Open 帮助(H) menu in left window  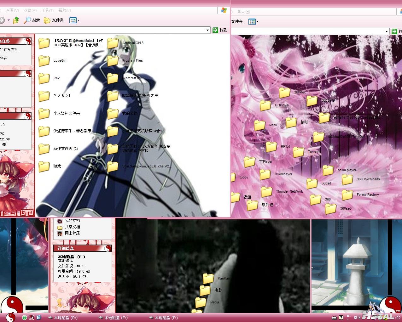click(65, 10)
